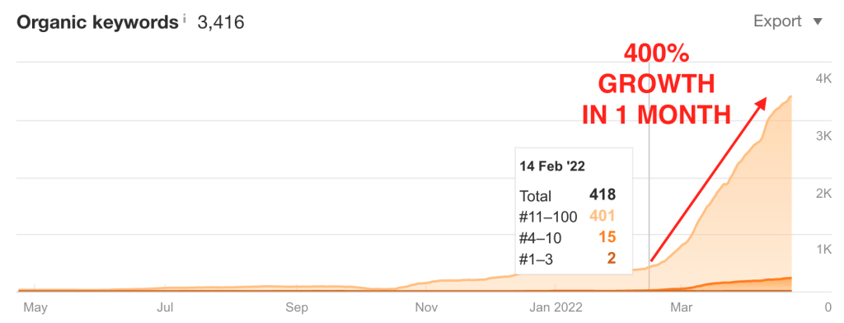
Task: Click the red growth arrow tip
Action: tap(764, 101)
